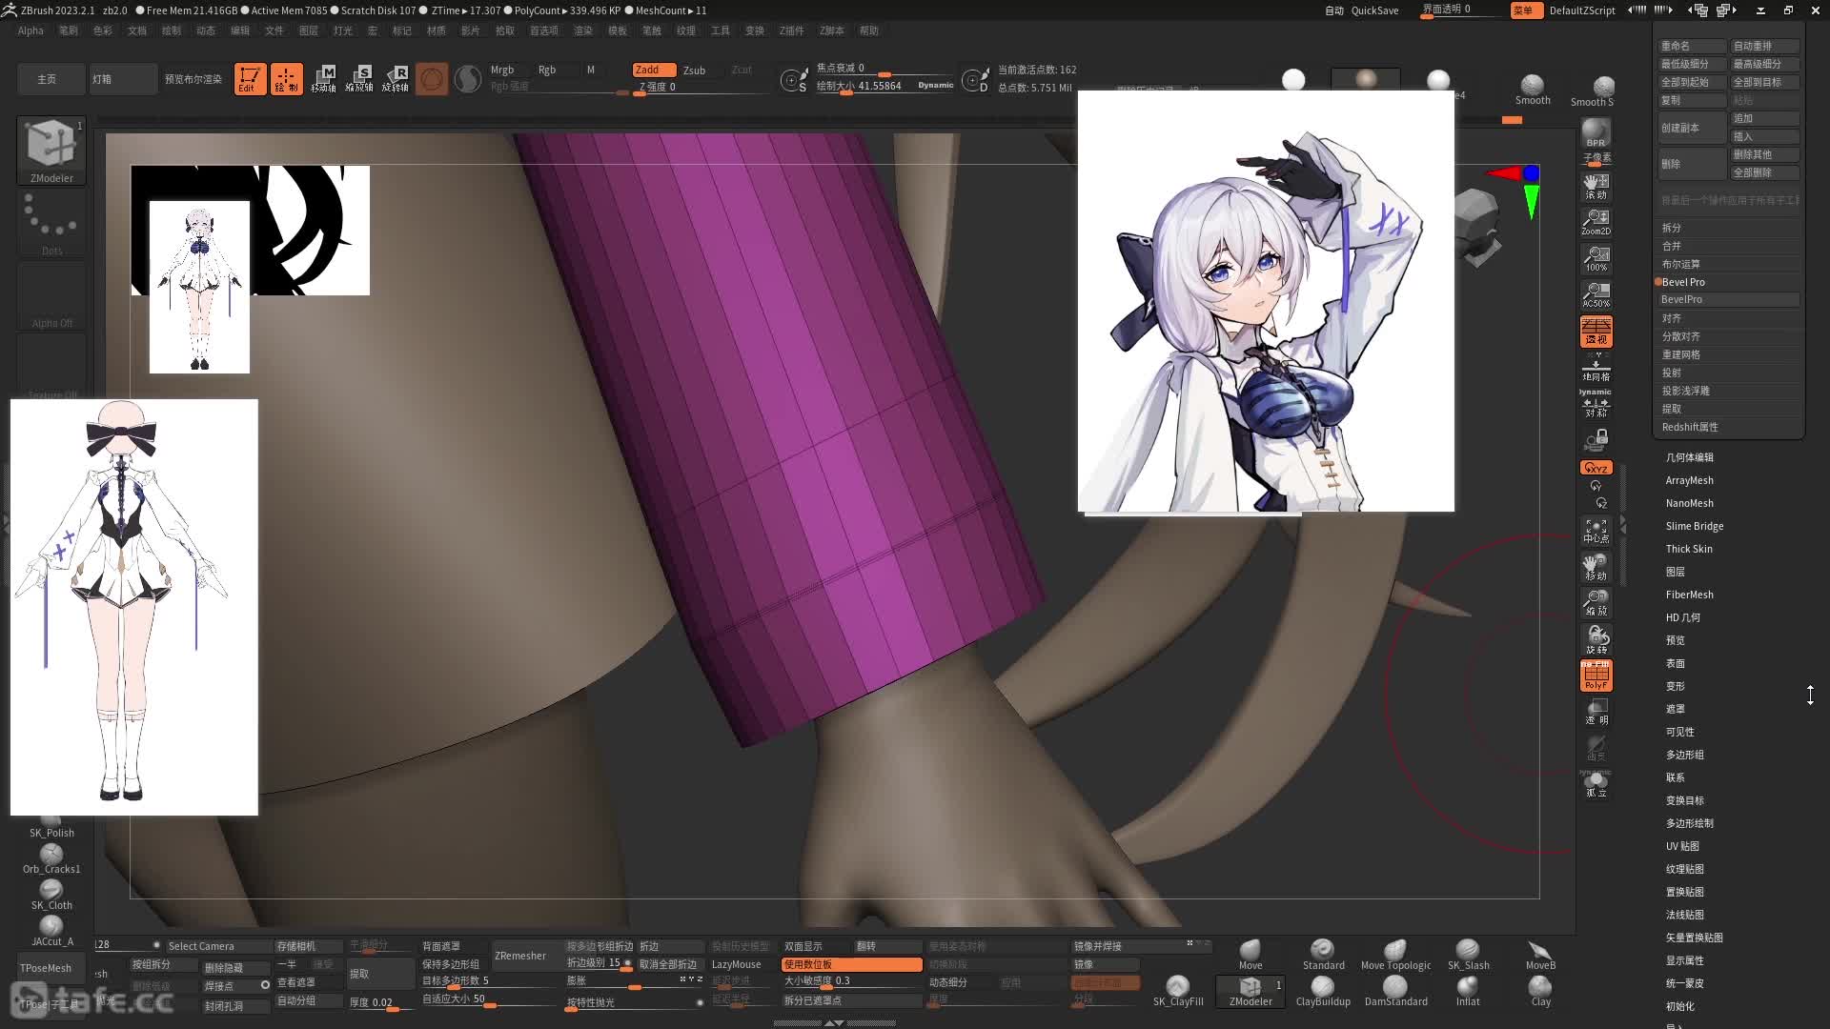Select the Inflat brush

(1468, 991)
